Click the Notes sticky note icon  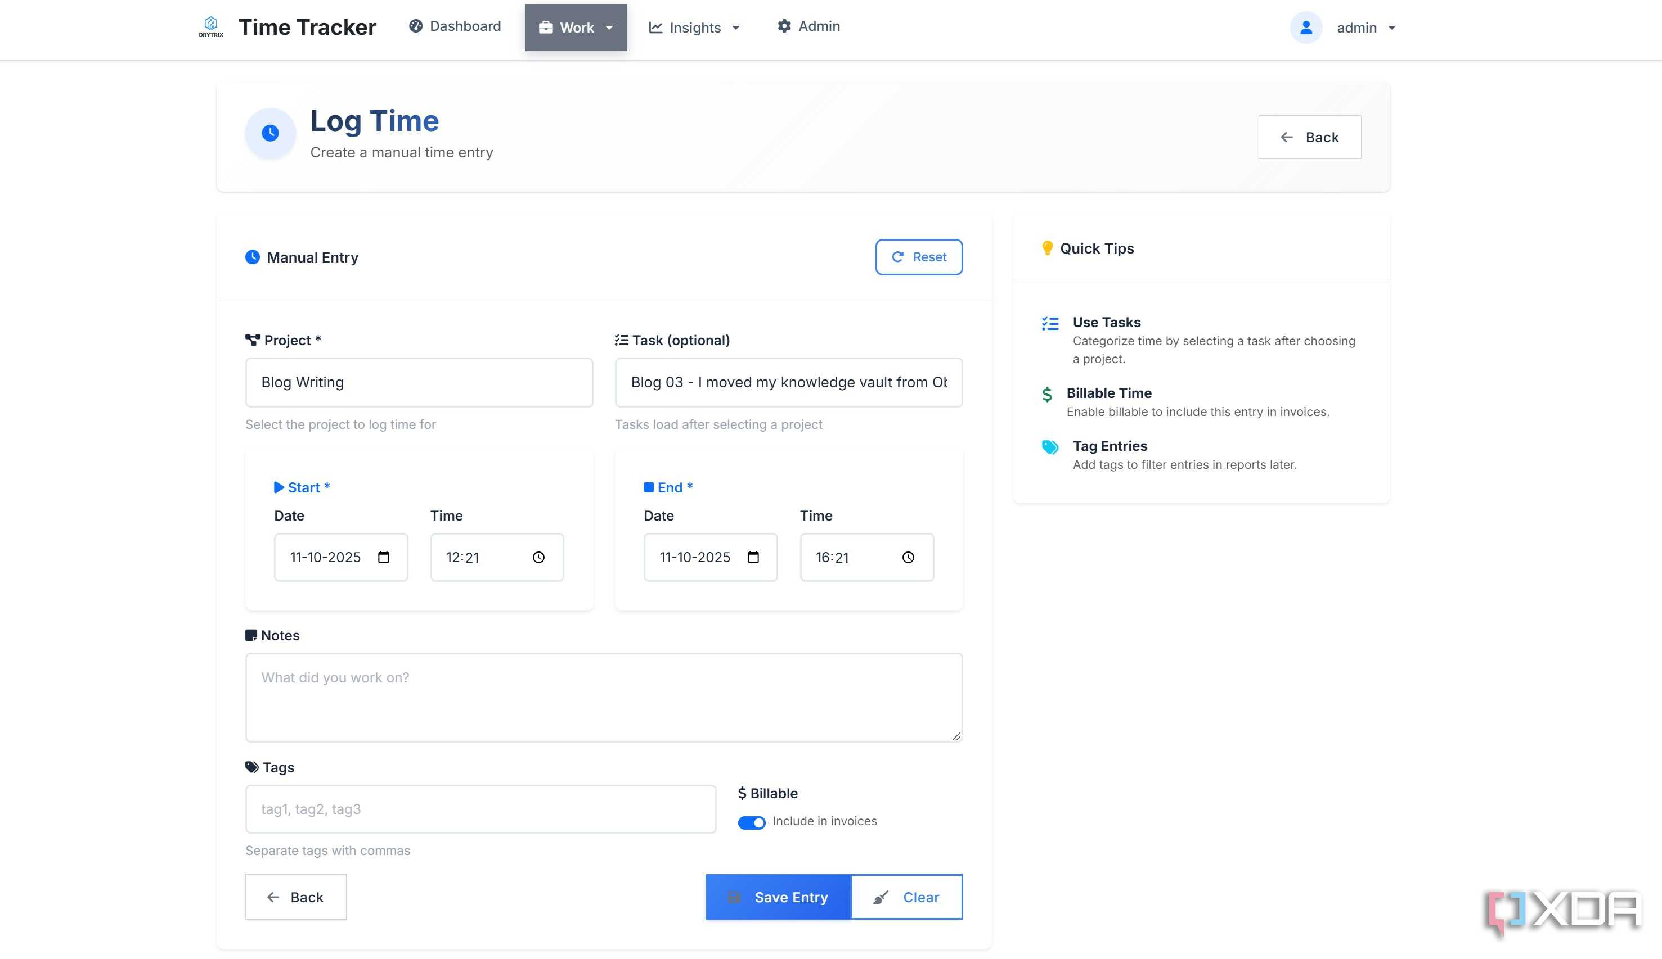pyautogui.click(x=251, y=635)
